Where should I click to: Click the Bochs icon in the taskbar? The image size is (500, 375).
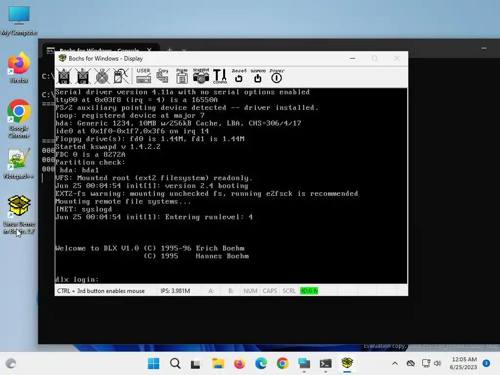pyautogui.click(x=347, y=363)
